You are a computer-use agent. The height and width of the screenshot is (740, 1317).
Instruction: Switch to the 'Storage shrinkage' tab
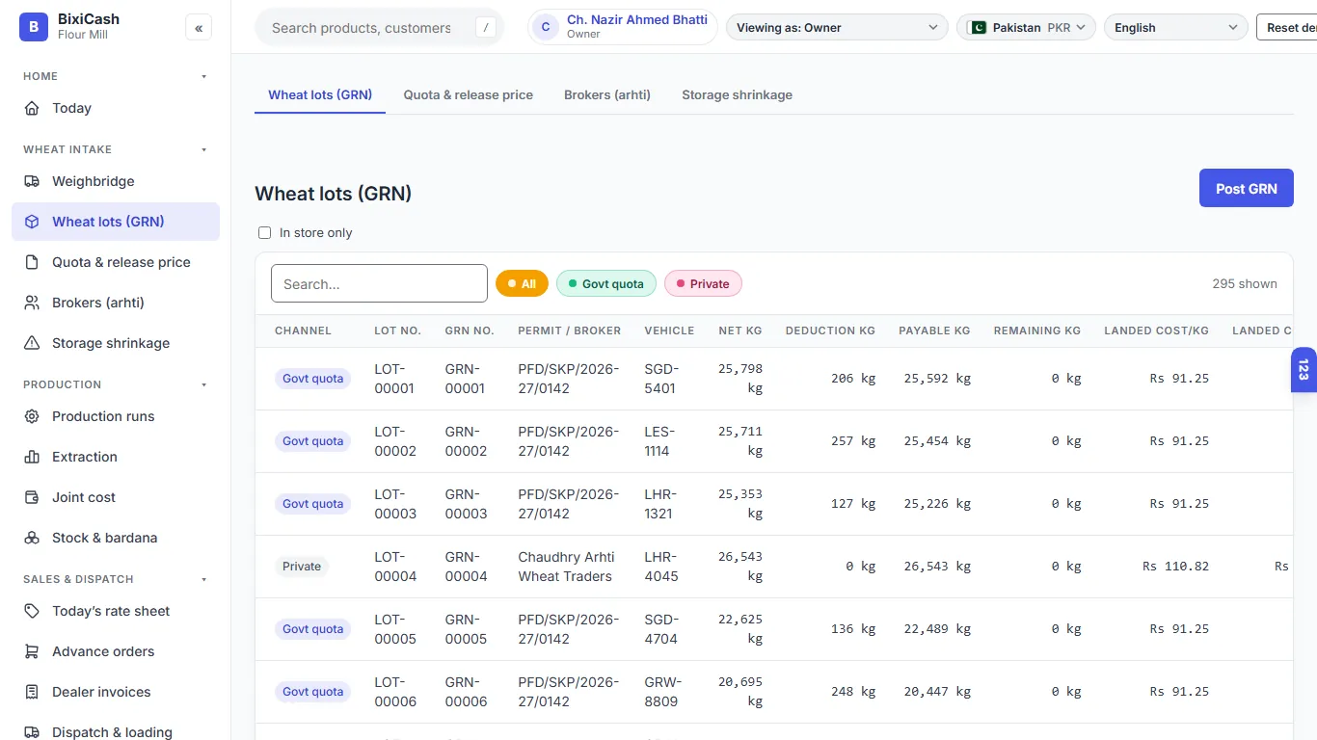(738, 94)
